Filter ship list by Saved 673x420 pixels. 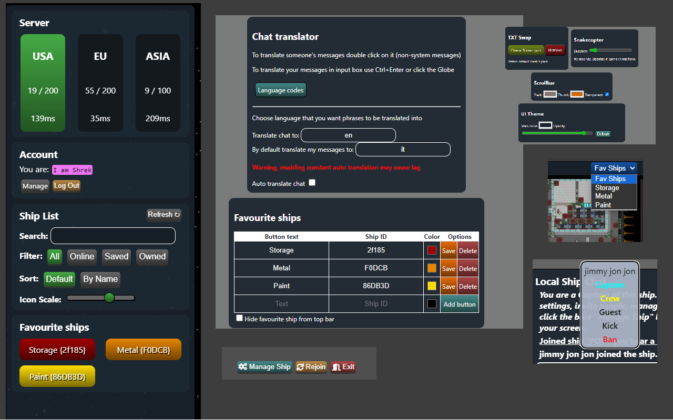coord(116,257)
